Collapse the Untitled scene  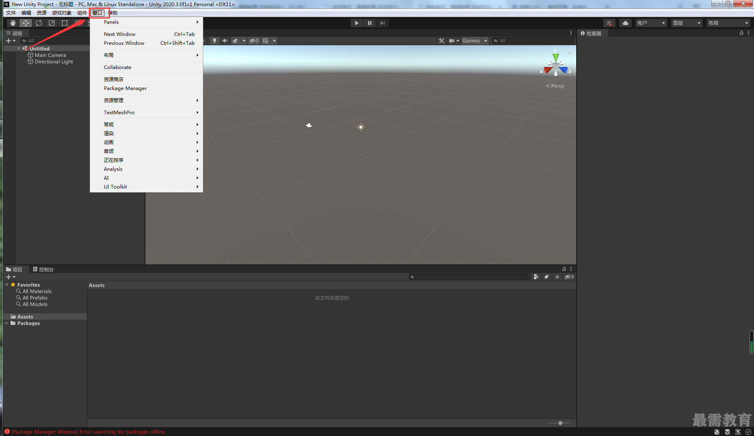click(x=19, y=48)
